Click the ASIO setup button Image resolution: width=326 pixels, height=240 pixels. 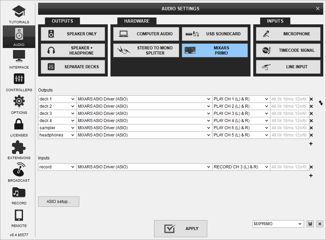[59, 202]
